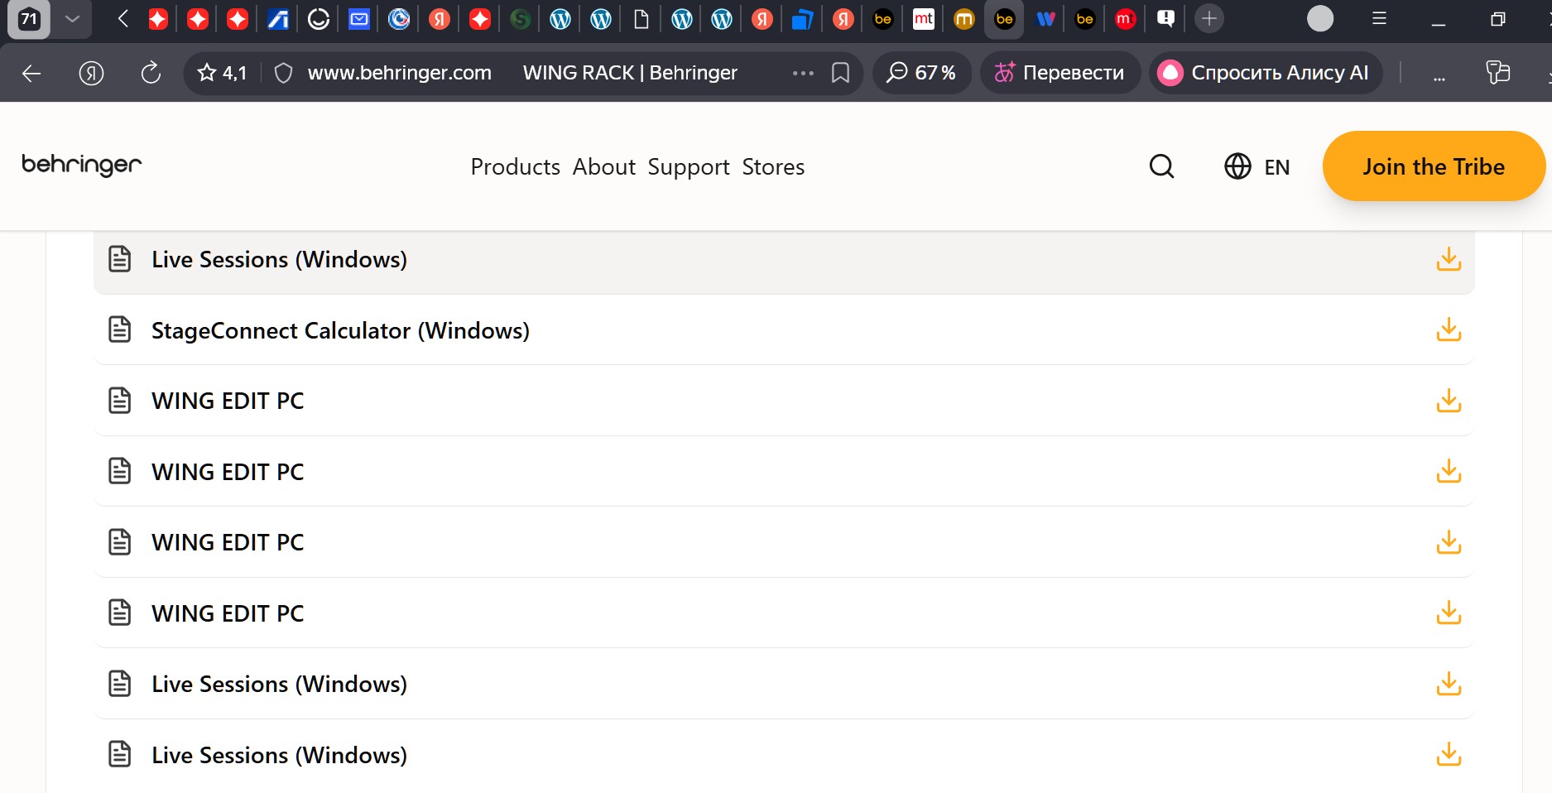Download the StageConnect Calculator (Windows) file
Screen dimensions: 1552x793
[x=1449, y=329]
